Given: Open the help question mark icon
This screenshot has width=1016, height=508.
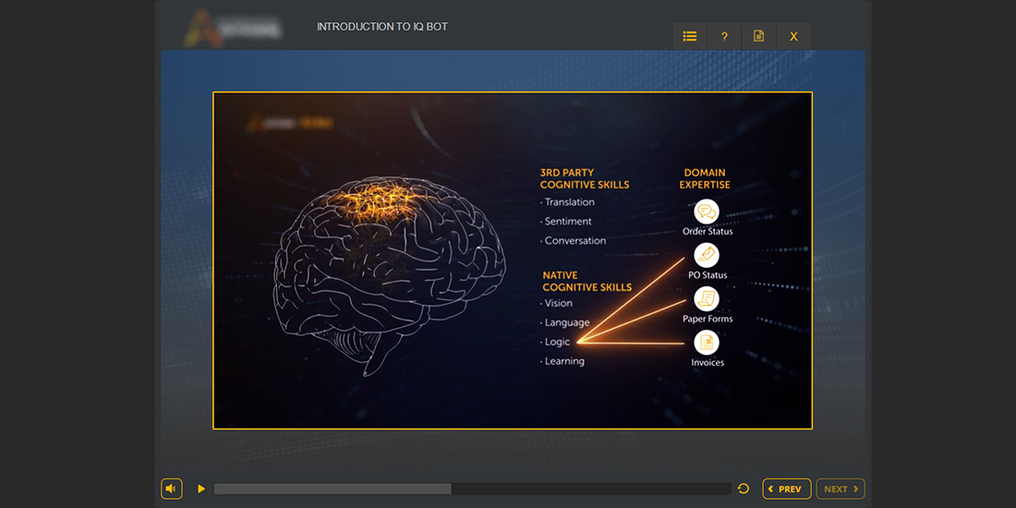Looking at the screenshot, I should tap(724, 36).
